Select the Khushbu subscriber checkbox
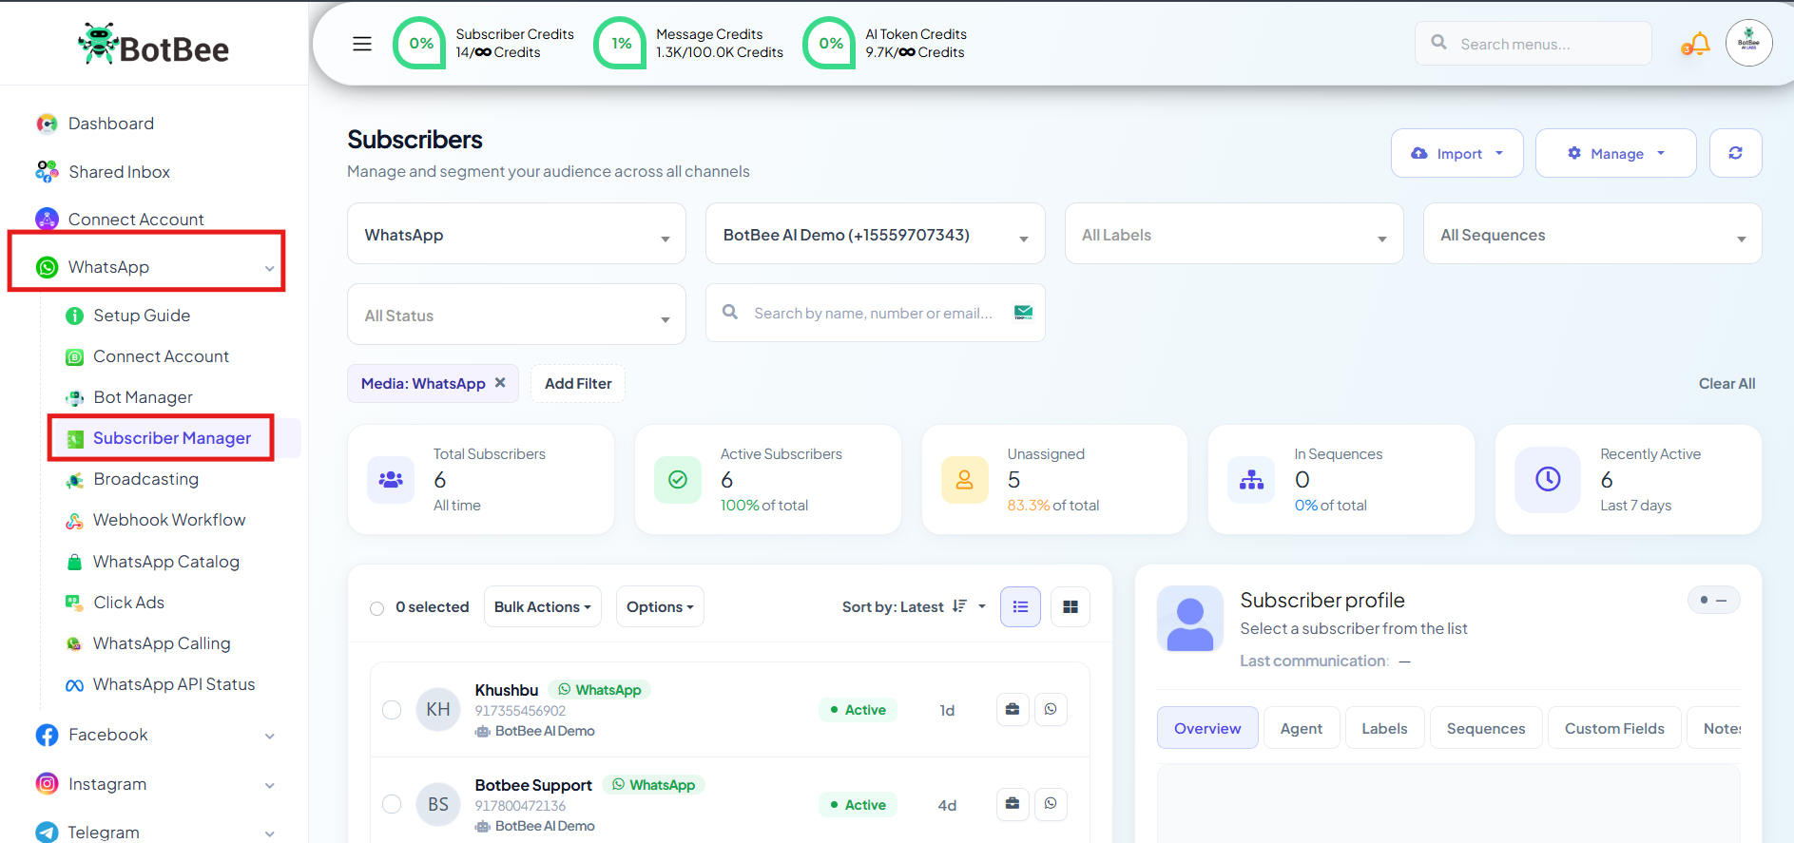Viewport: 1794px width, 843px height. 392,710
